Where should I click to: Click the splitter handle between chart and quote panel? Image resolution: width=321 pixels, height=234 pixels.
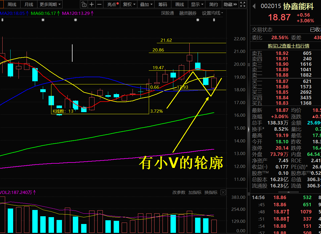248,129
